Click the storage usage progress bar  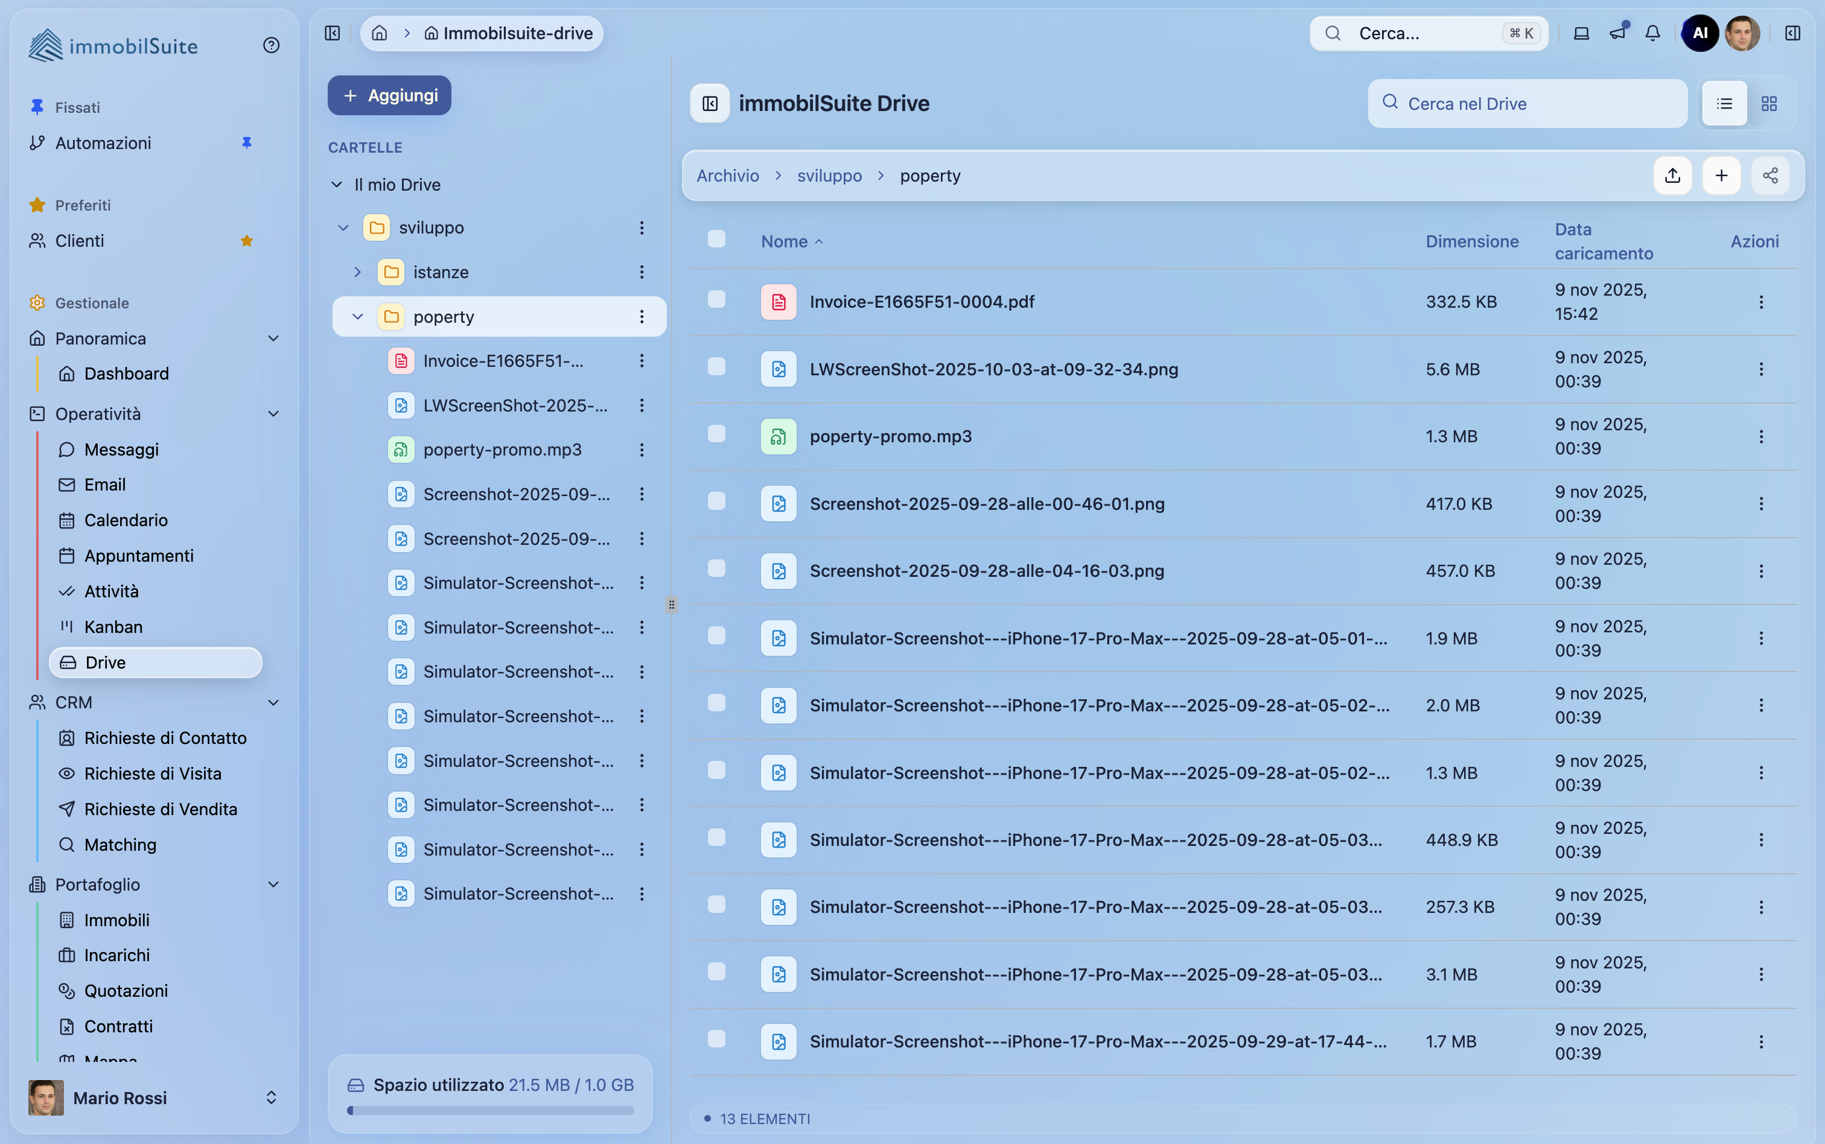[x=490, y=1111]
